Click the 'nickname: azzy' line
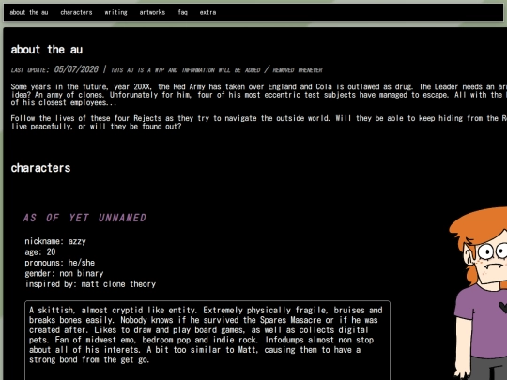 [x=55, y=241]
